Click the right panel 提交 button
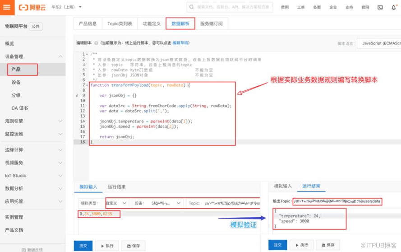Viewport: 401px width, 252px height. tap(278, 245)
